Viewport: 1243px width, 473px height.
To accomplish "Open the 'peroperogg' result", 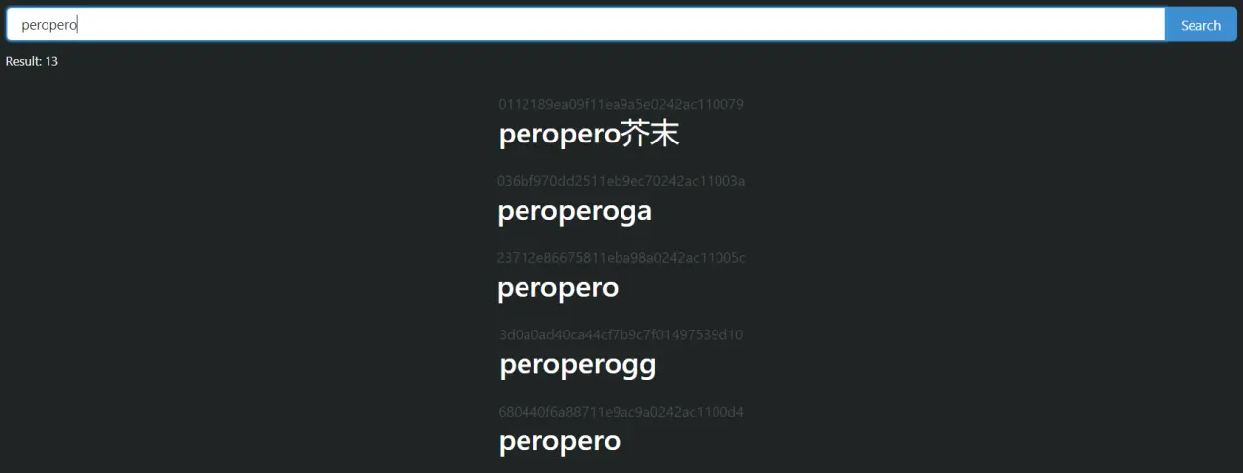I will (577, 365).
